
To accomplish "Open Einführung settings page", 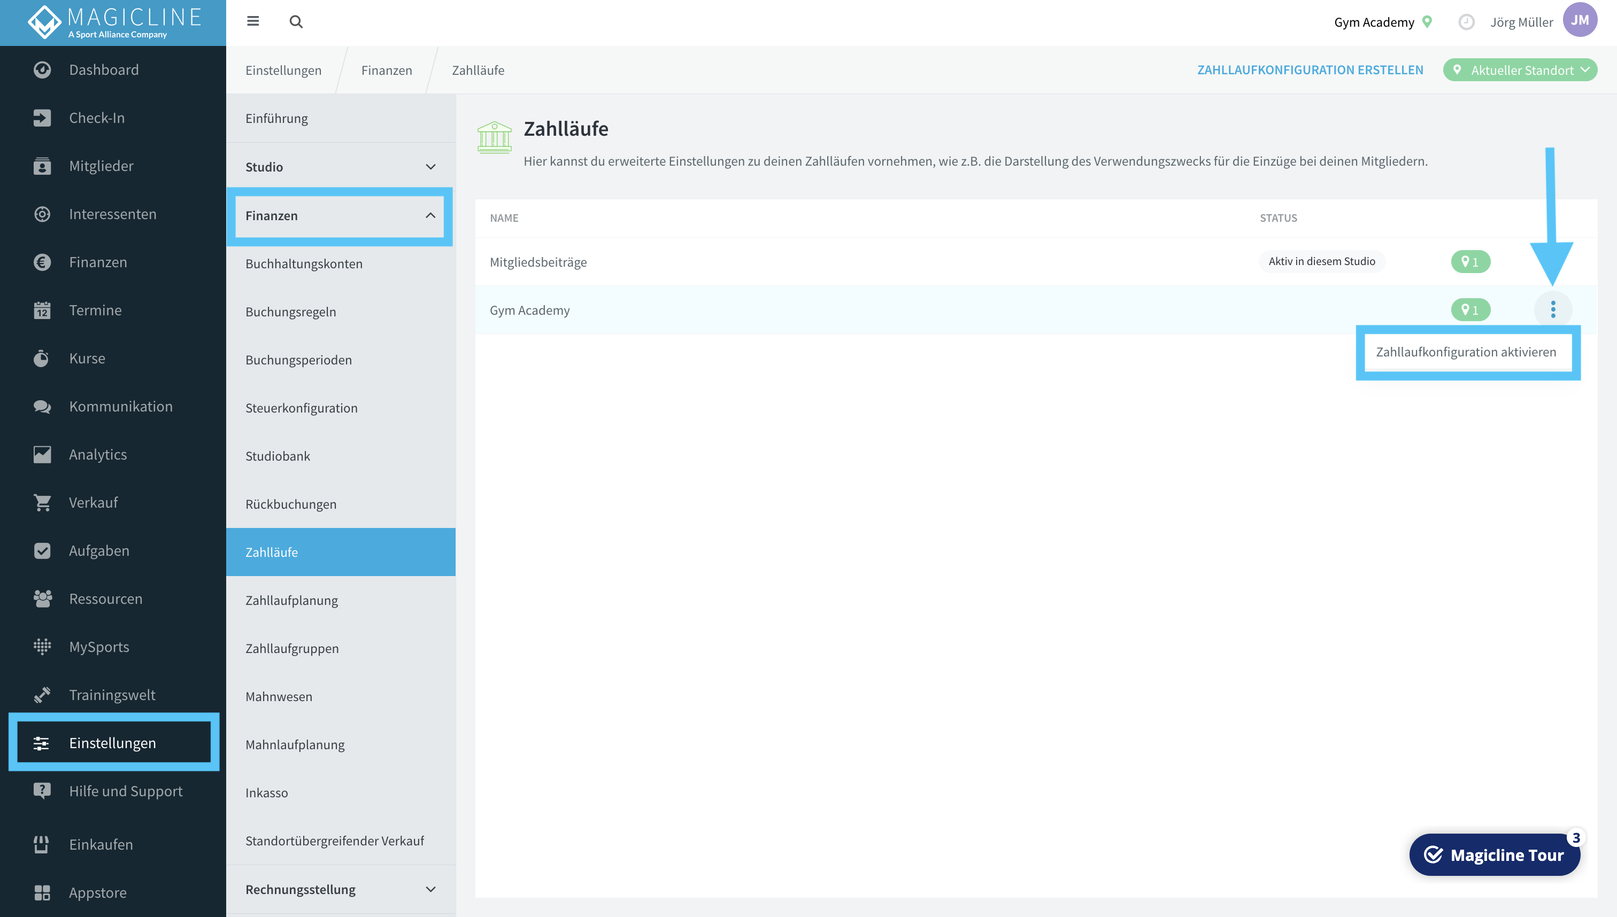I will 340,119.
